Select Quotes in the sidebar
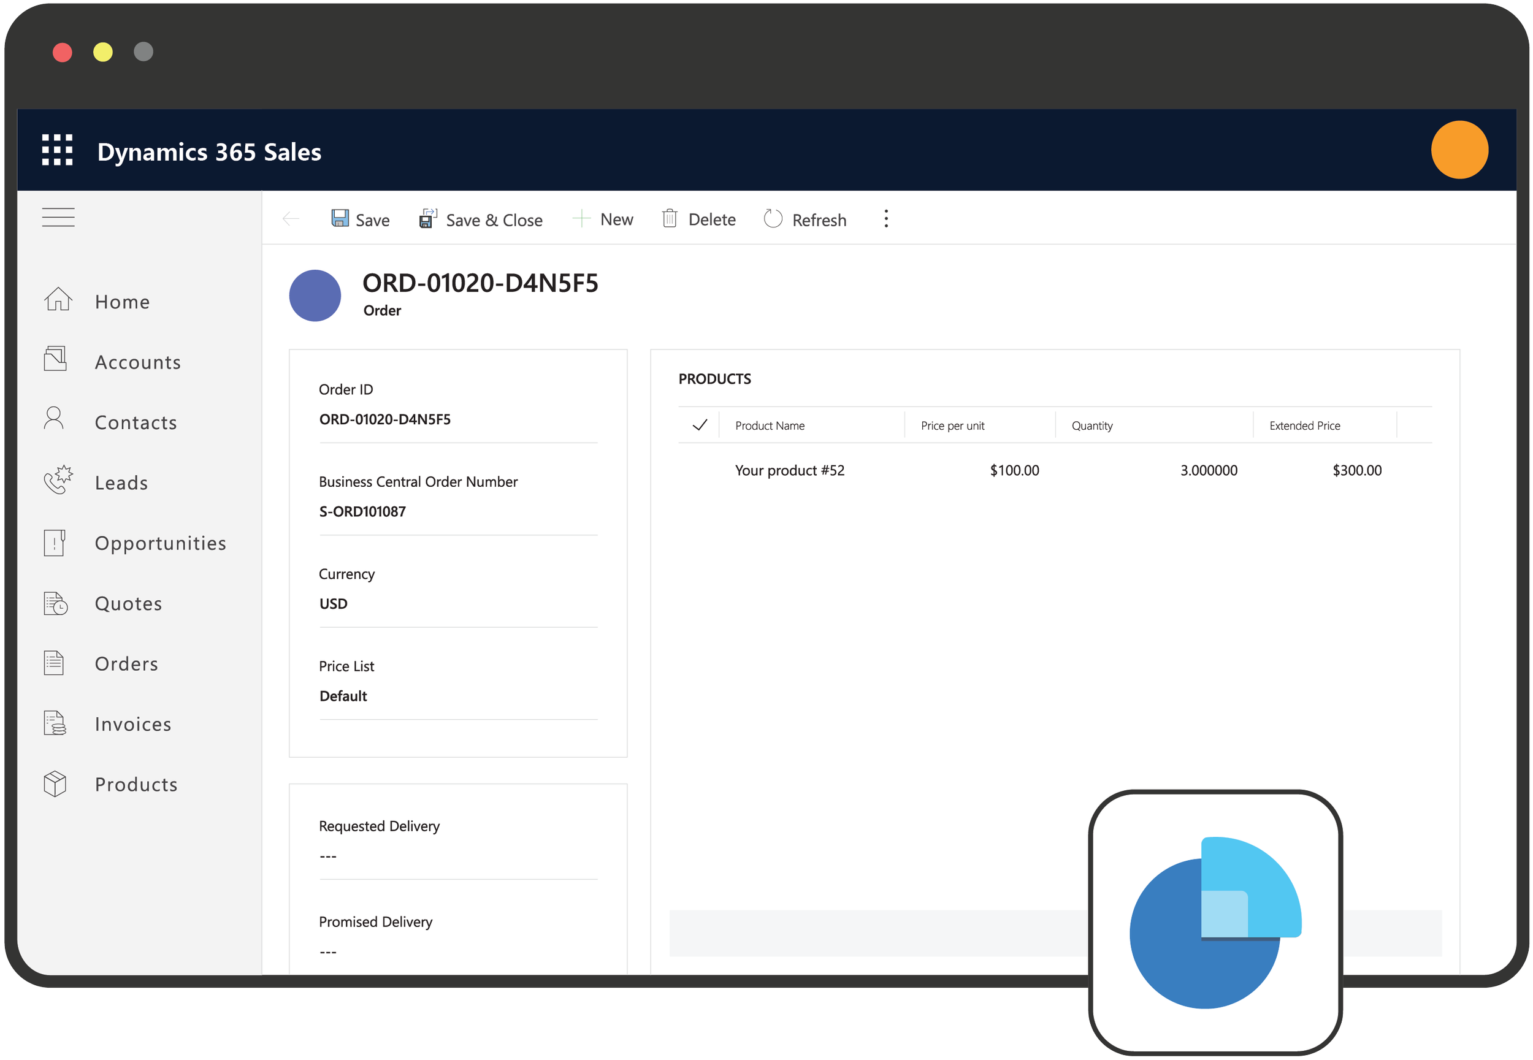1533x1060 pixels. (129, 604)
